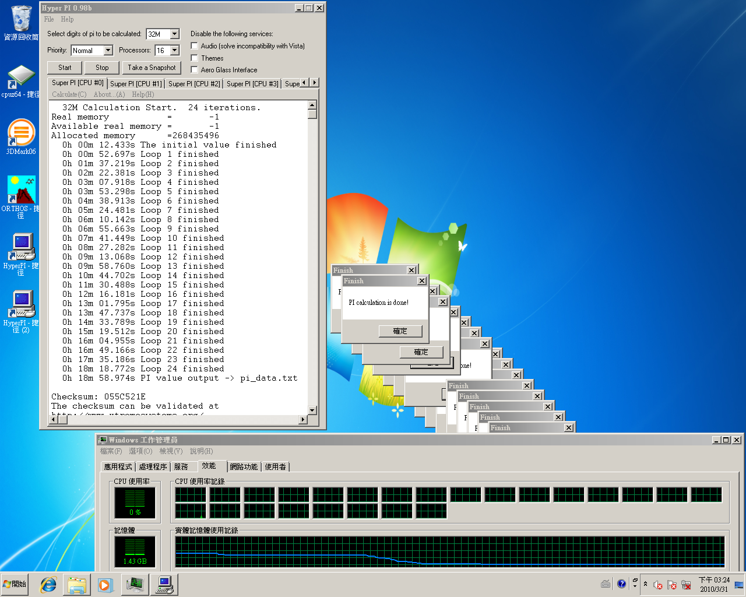
Task: Open the first HyperPI desktop shortcut
Action: (21, 254)
